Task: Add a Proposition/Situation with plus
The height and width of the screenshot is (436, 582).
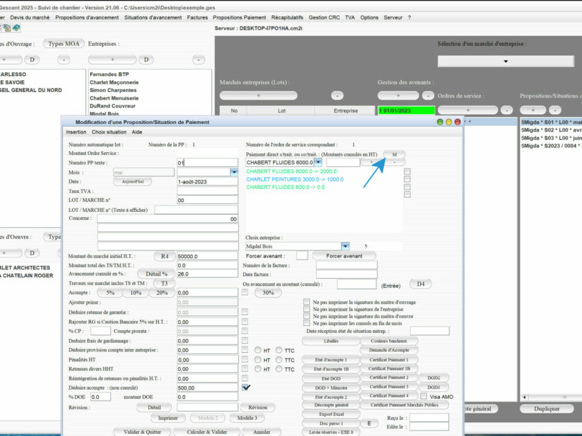Action: 533,110
